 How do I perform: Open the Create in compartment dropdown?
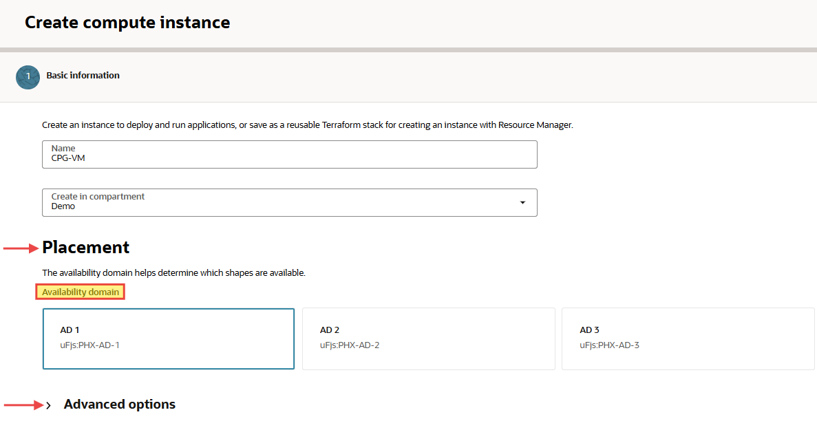point(289,202)
